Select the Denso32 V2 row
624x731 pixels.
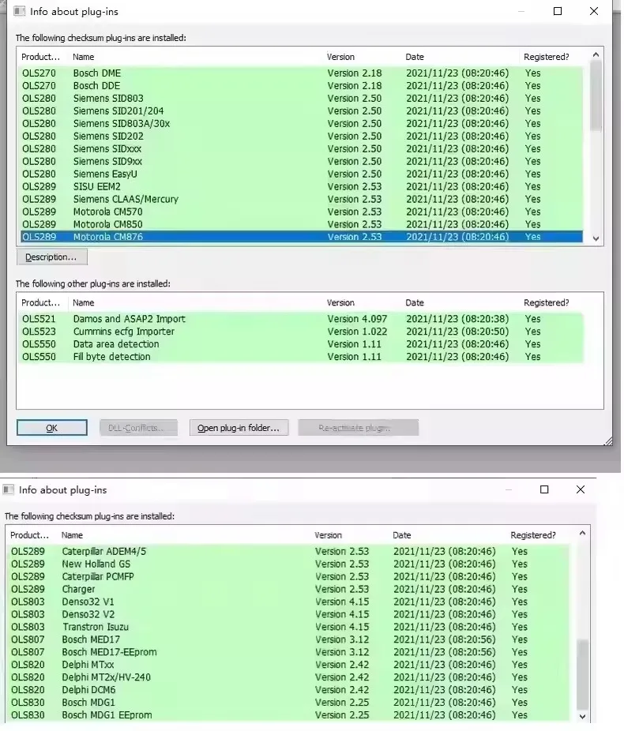click(289, 614)
